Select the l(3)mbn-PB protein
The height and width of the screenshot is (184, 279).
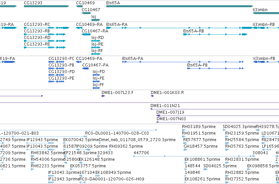pyautogui.click(x=264, y=59)
